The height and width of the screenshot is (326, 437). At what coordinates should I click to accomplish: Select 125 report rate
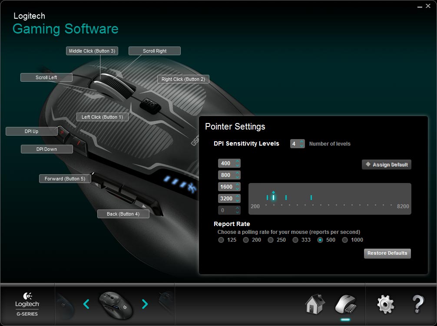tap(221, 240)
